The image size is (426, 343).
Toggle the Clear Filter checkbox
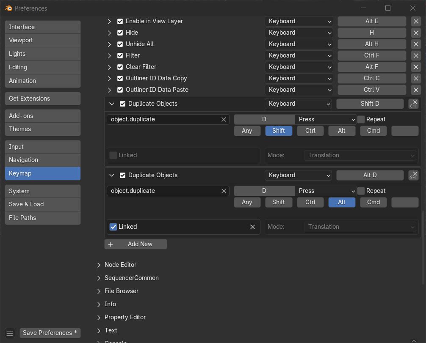pos(120,67)
